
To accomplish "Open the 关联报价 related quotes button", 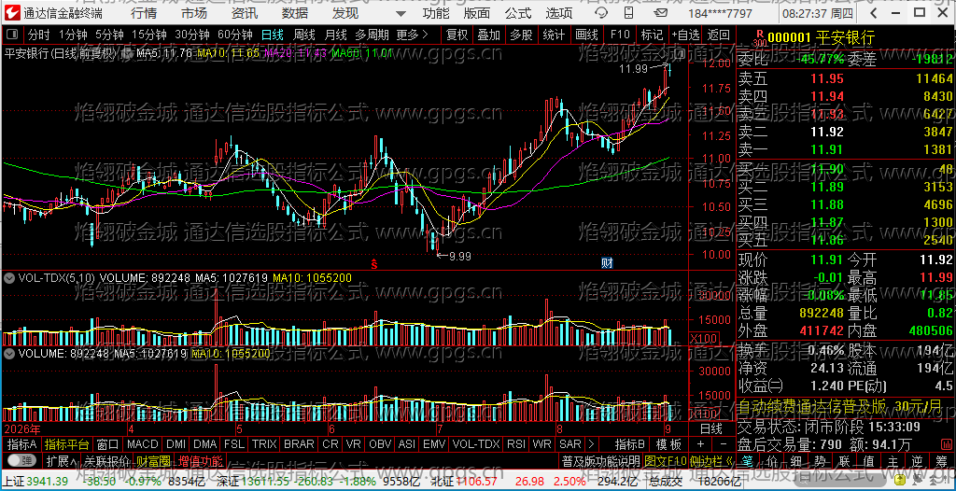I will coord(107,460).
